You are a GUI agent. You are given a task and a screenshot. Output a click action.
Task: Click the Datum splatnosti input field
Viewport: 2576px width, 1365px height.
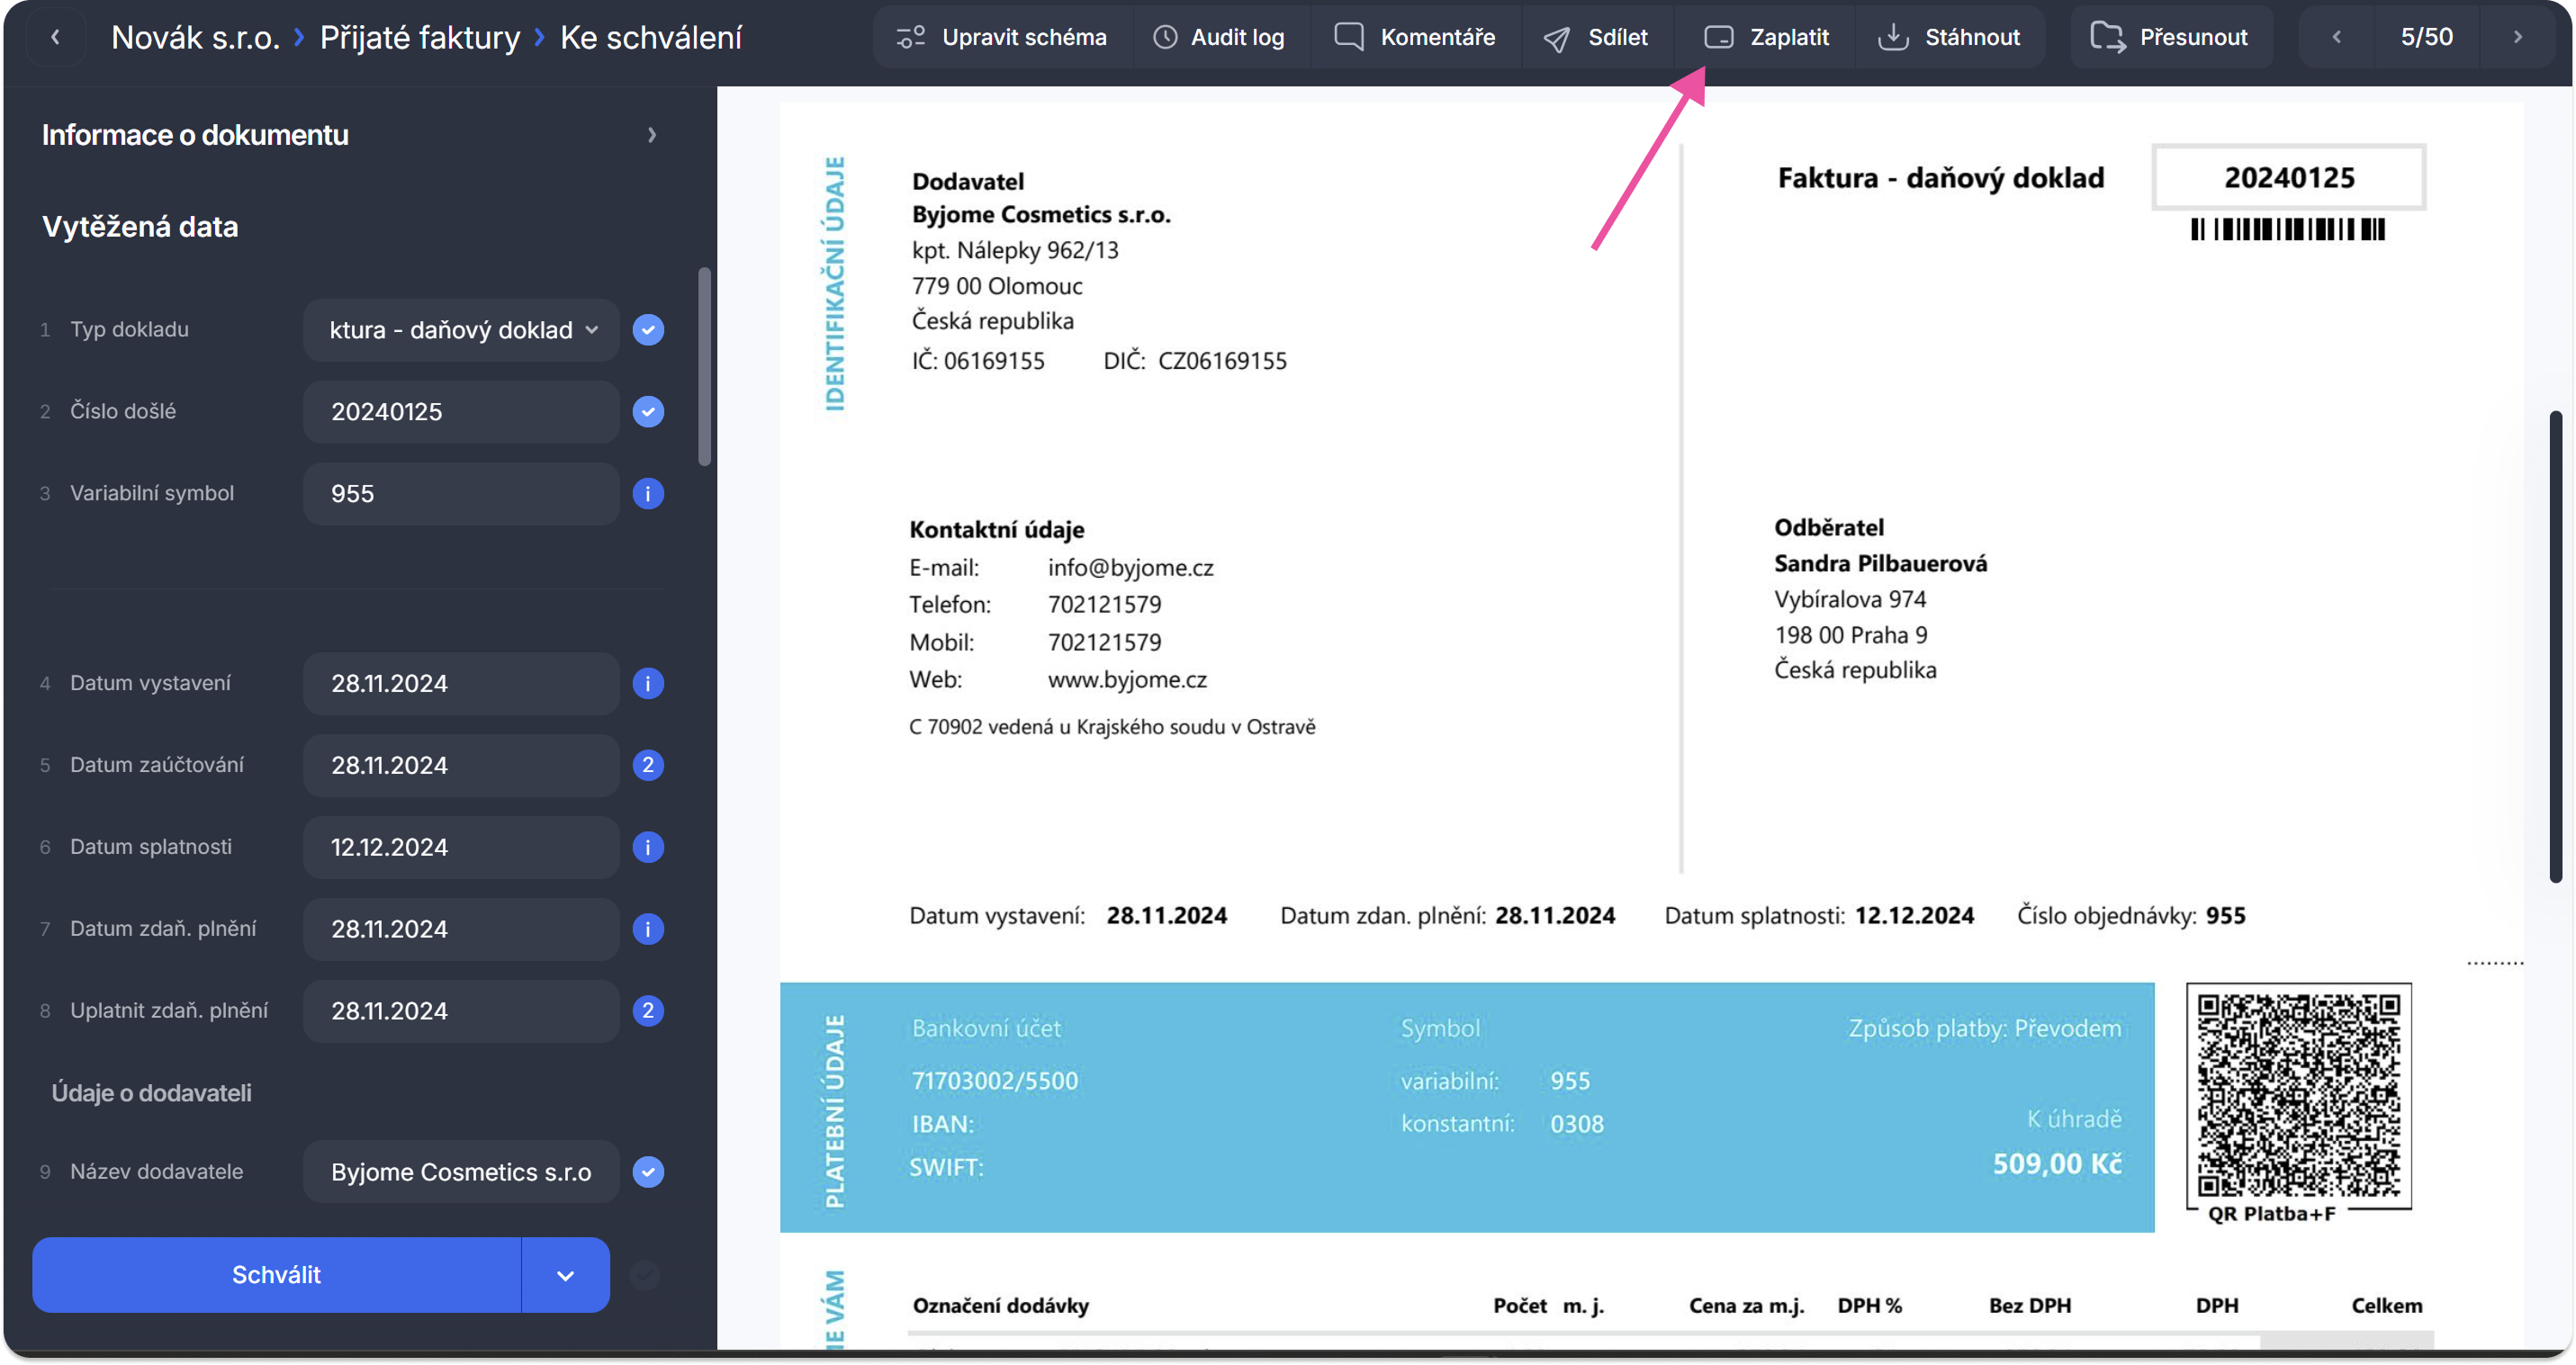click(x=462, y=847)
